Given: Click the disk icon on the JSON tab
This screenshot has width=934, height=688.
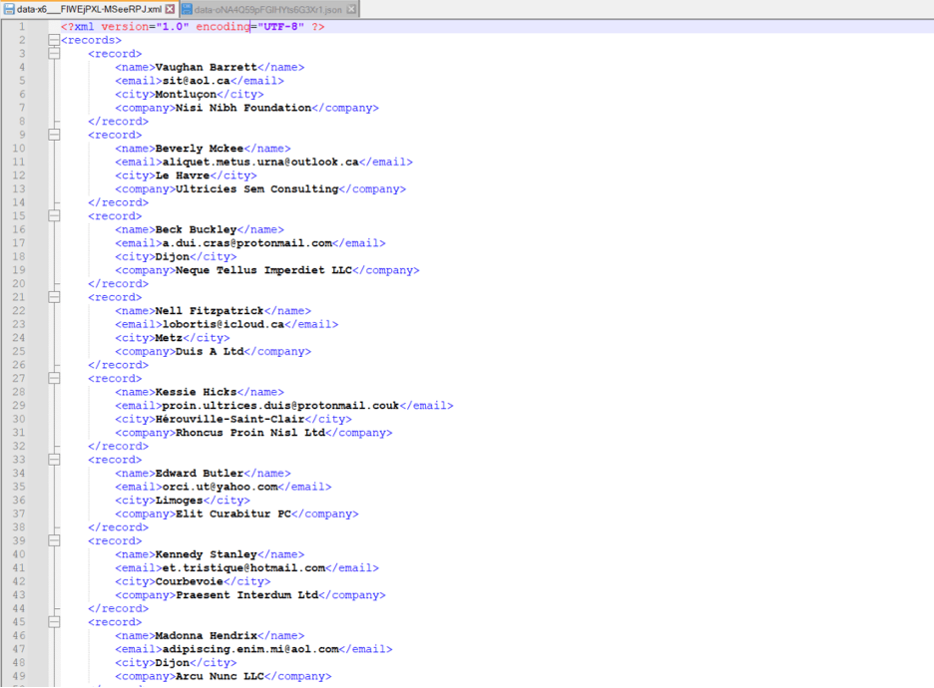Looking at the screenshot, I should coord(187,9).
